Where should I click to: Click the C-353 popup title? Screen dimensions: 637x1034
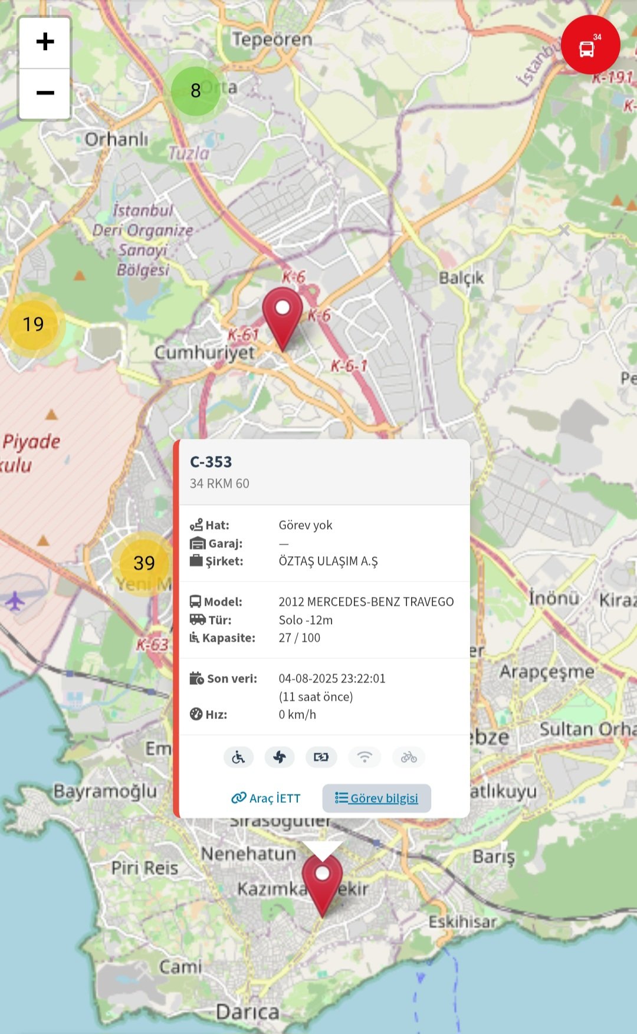tap(211, 462)
